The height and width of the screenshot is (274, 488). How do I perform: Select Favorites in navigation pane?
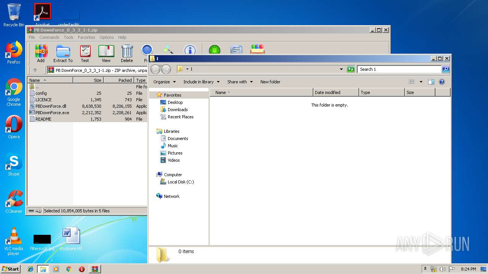pyautogui.click(x=172, y=95)
